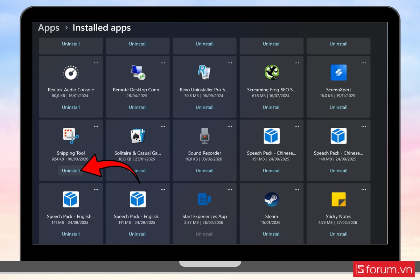The width and height of the screenshot is (420, 280).
Task: Select the Steam app icon
Action: pyautogui.click(x=272, y=199)
